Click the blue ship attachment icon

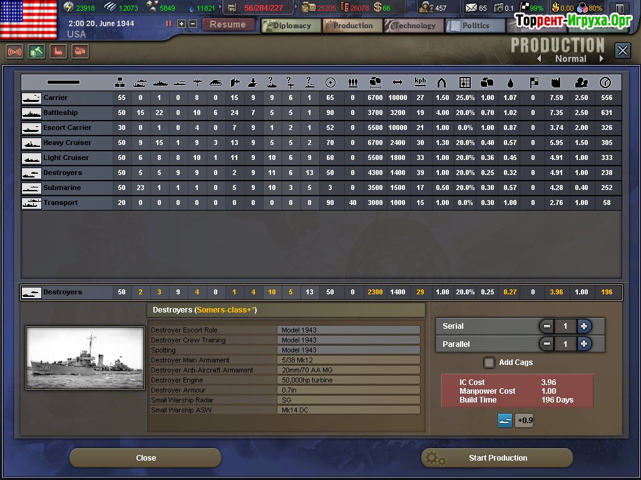click(505, 421)
